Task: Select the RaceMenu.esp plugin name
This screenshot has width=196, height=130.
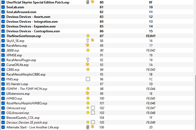Action: pyautogui.click(x=17, y=46)
